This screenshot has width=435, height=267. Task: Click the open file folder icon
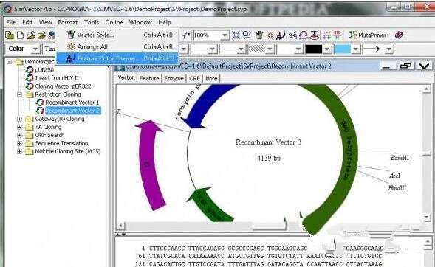point(41,35)
